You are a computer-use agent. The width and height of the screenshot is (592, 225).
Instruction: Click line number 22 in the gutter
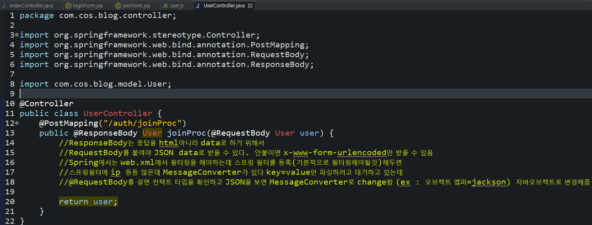pos(10,221)
